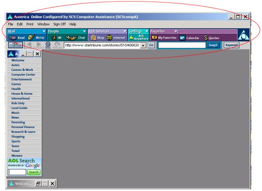Image resolution: width=262 pixels, height=191 pixels.
Task: Open the Window menu
Action: click(43, 24)
